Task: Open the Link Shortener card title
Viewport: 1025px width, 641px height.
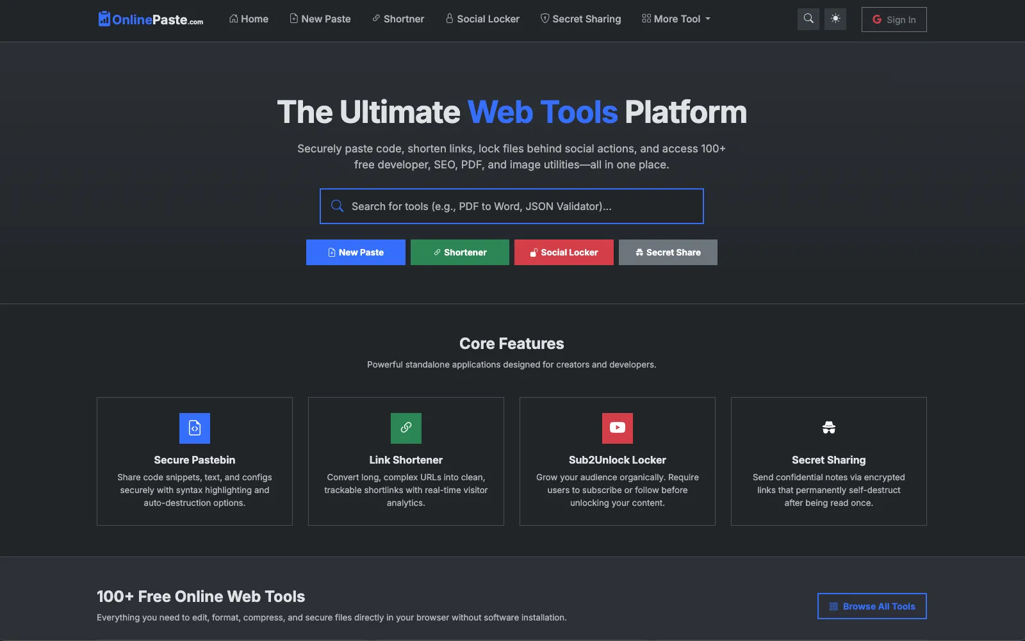Action: pyautogui.click(x=406, y=460)
